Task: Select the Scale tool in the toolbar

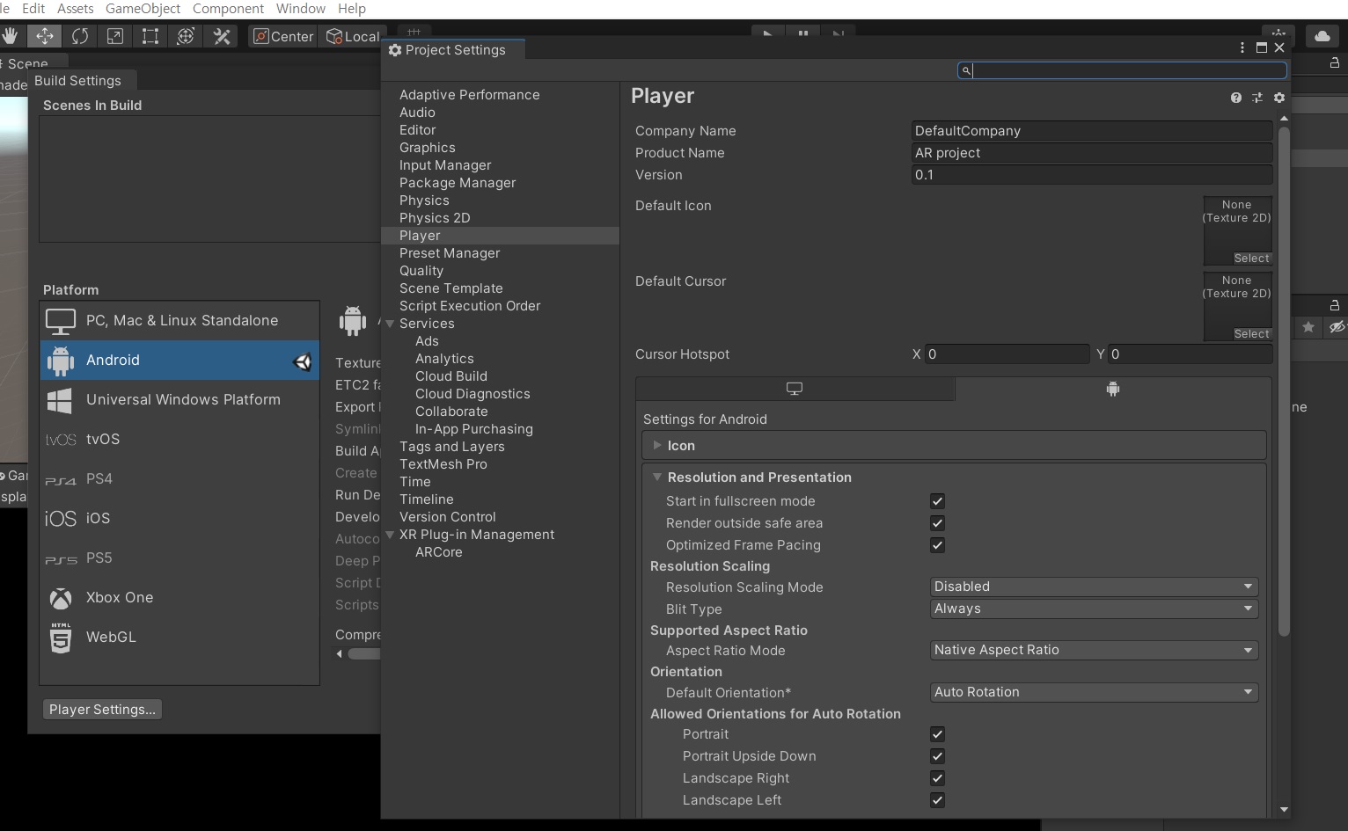Action: [x=115, y=36]
